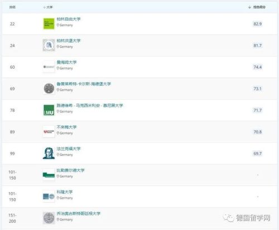The width and height of the screenshot is (279, 230).
Task: Open the 柏林自由大学 link
Action: 69,19
